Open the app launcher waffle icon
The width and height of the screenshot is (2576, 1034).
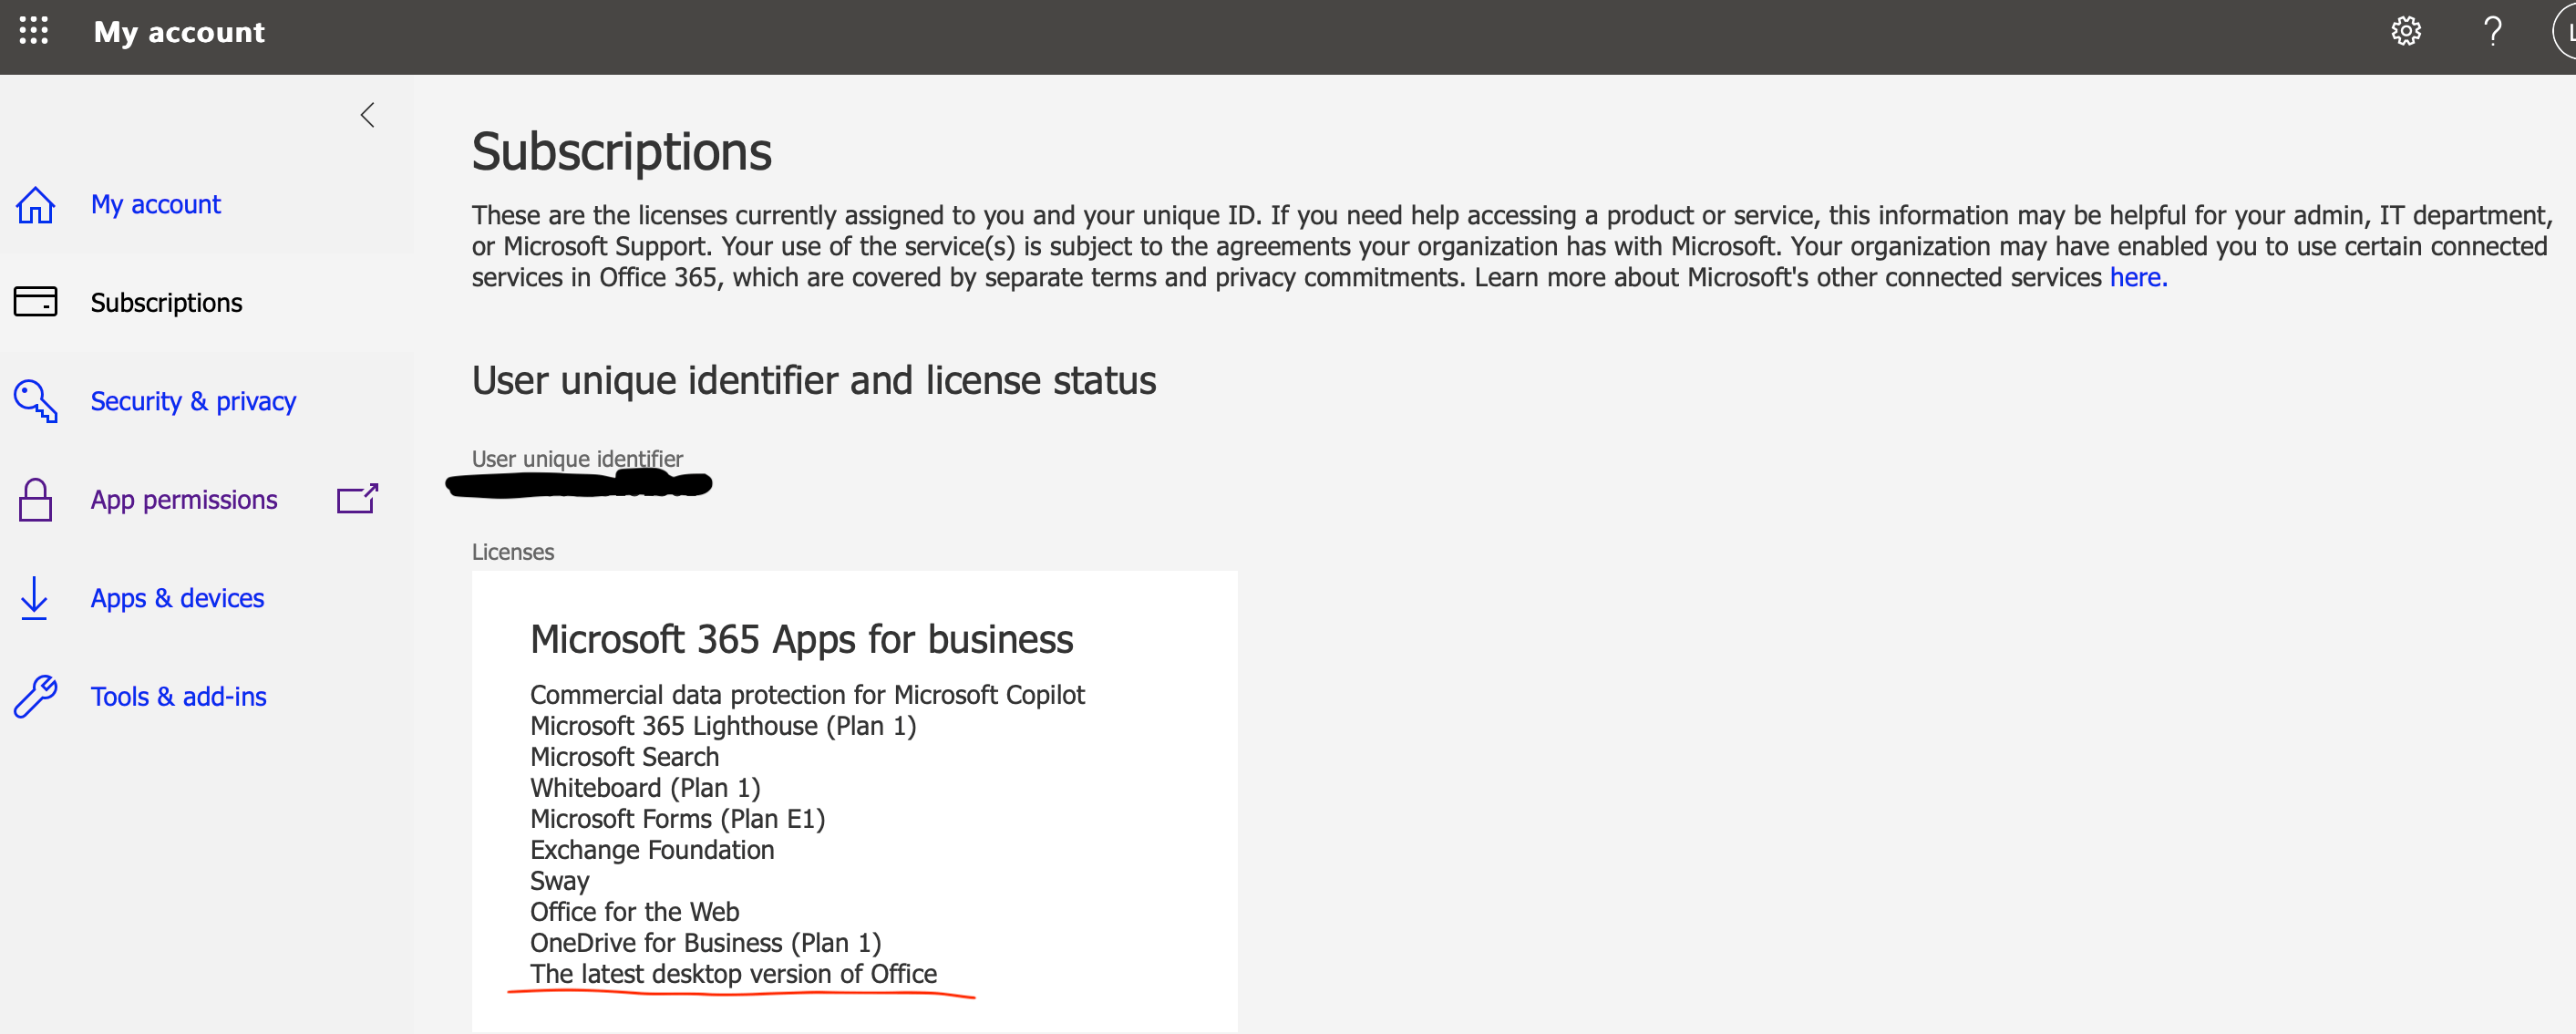click(34, 30)
